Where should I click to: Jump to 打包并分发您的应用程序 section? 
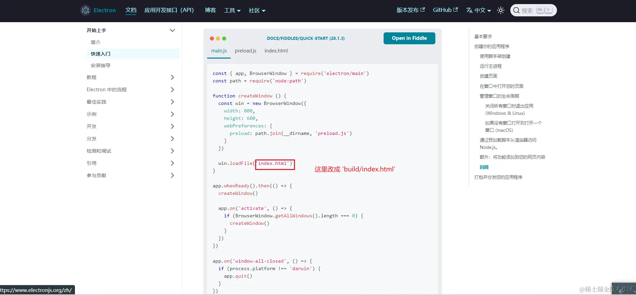point(498,177)
